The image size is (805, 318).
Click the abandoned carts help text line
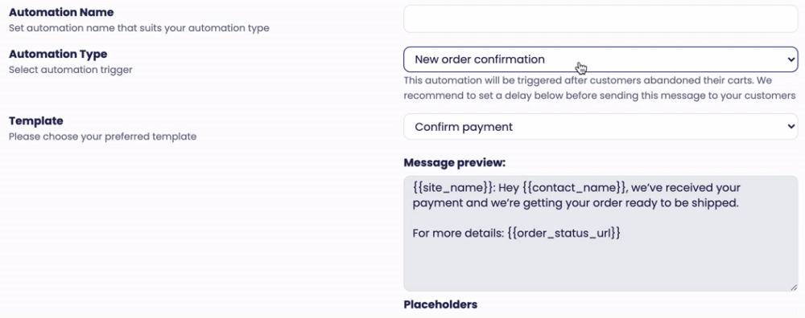[588, 81]
